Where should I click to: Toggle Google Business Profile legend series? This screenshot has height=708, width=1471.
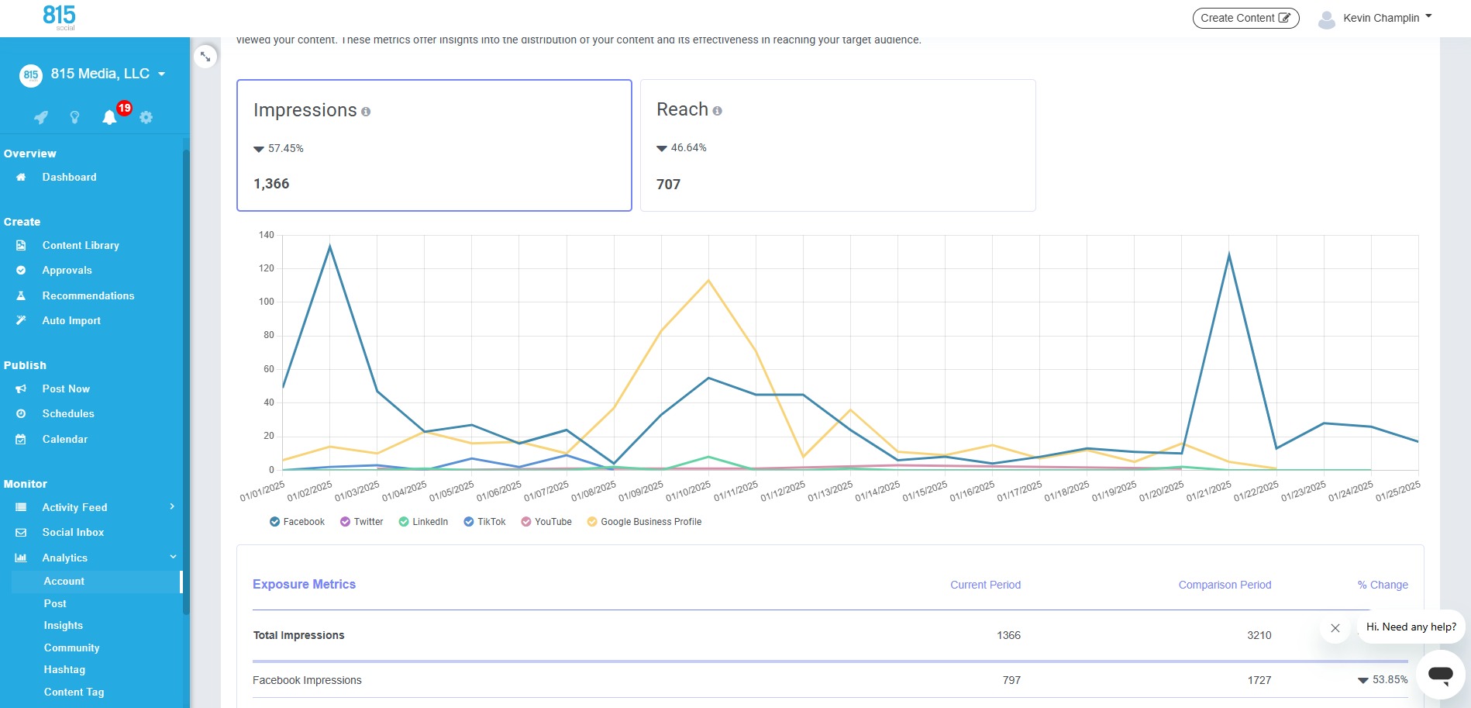(644, 522)
